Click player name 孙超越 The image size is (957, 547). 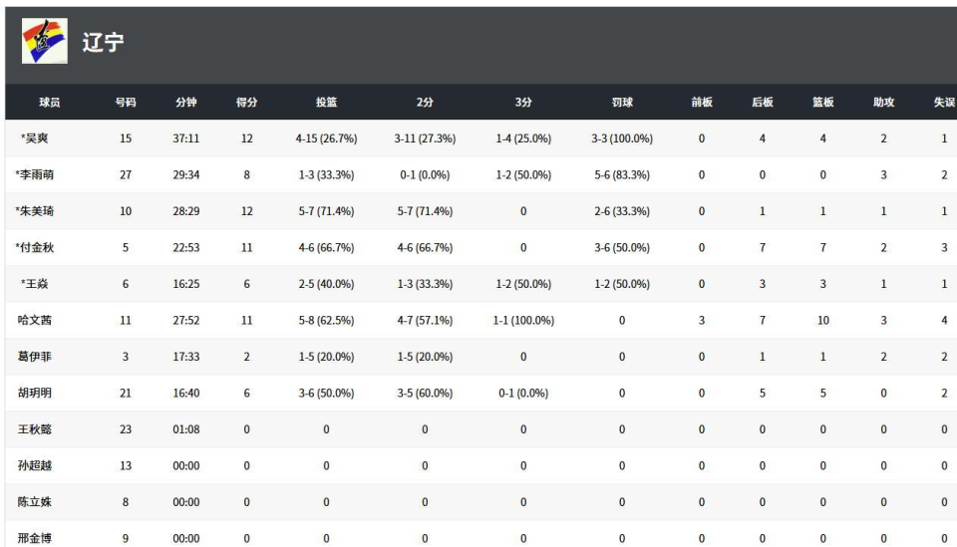pos(35,466)
